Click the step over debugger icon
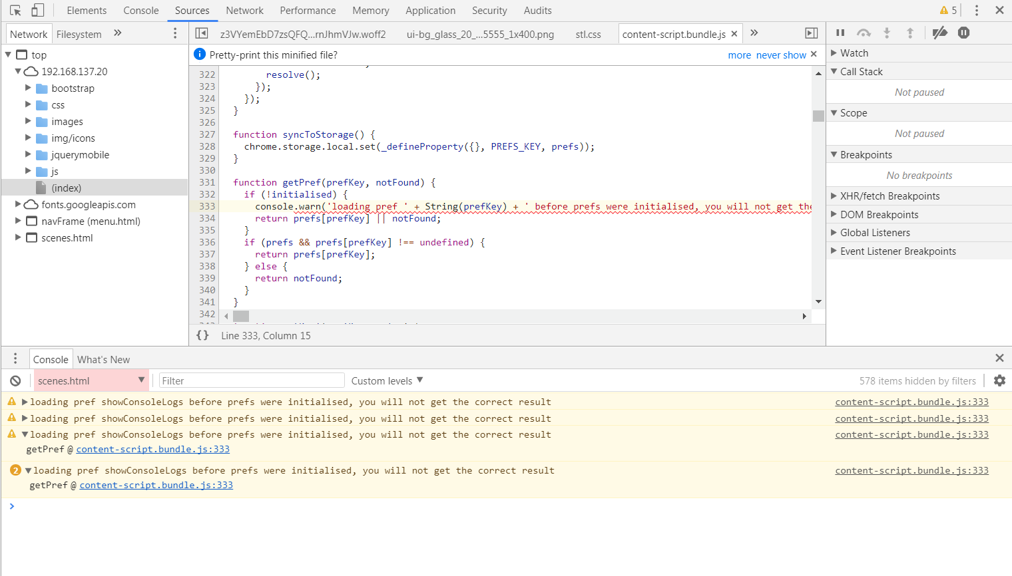 click(x=864, y=33)
